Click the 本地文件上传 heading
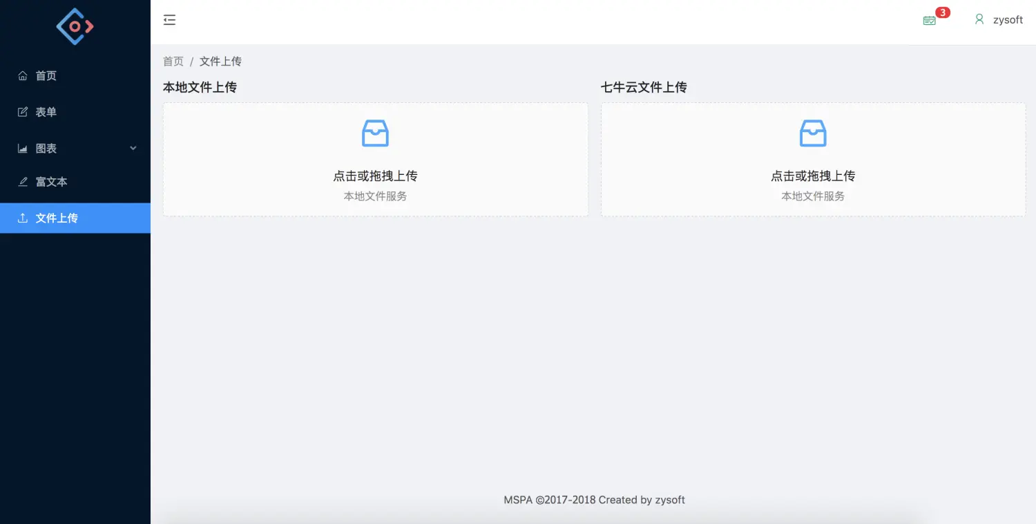This screenshot has height=524, width=1036. tap(200, 87)
